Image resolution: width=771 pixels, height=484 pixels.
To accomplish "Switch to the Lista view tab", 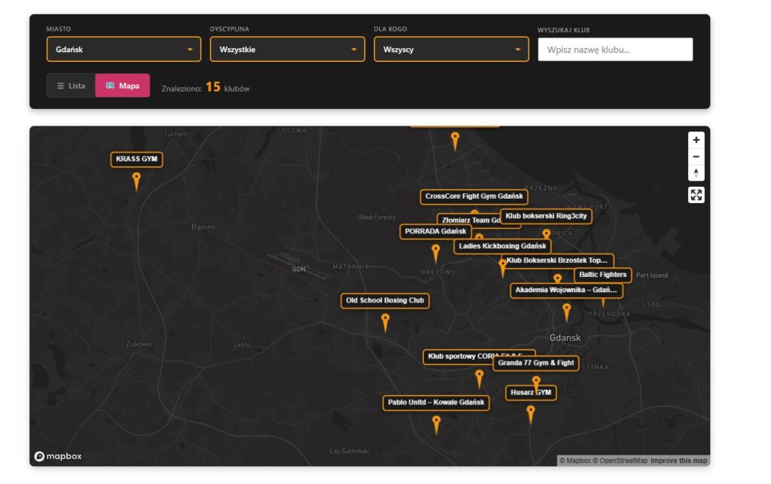I will 71,86.
